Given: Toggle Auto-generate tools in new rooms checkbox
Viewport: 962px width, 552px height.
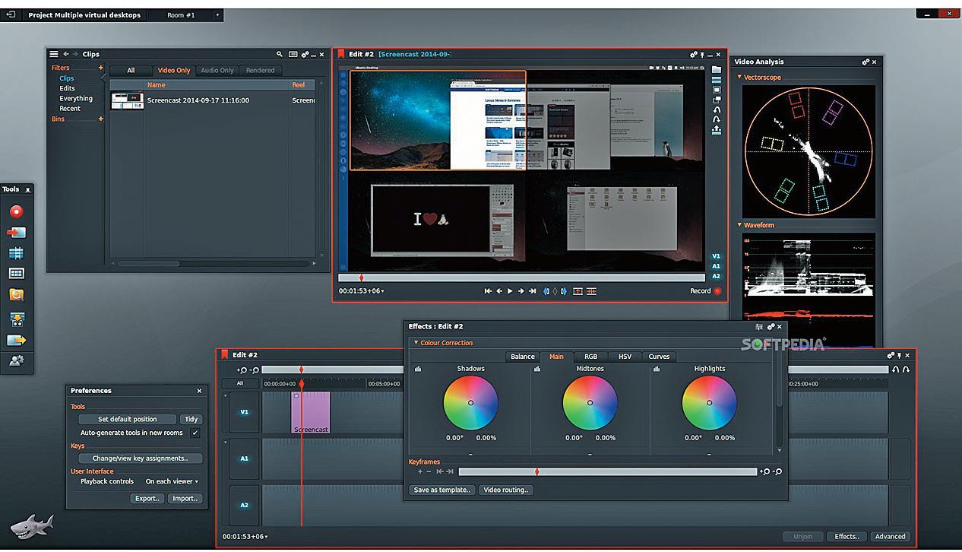Looking at the screenshot, I should click(x=195, y=433).
